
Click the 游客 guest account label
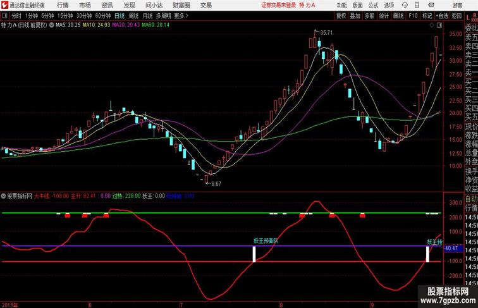[x=457, y=5]
